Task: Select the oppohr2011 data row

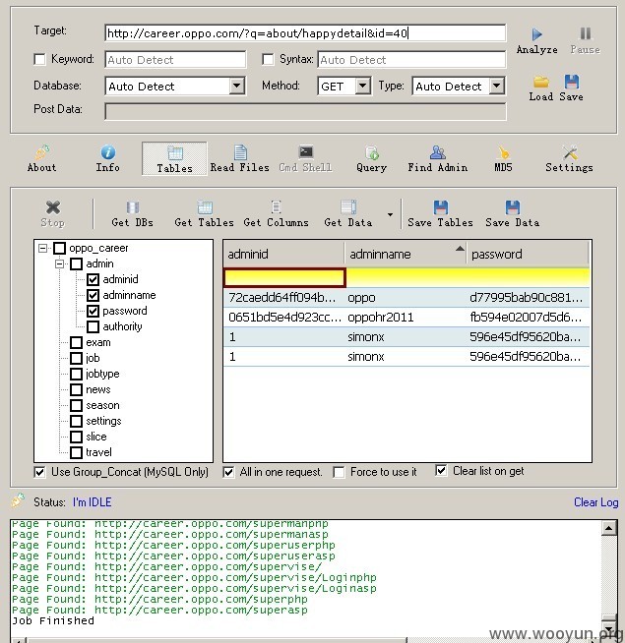Action: (406, 317)
